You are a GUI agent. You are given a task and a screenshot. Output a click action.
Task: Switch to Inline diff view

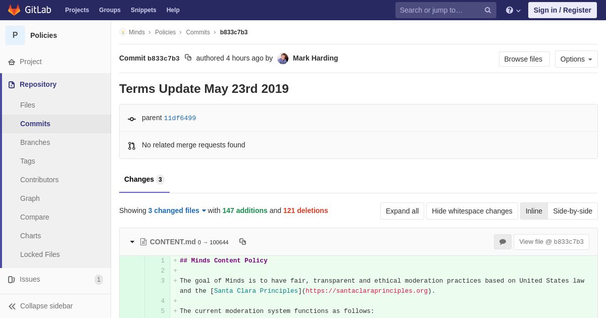click(534, 211)
